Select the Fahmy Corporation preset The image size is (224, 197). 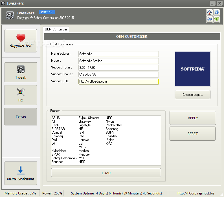(x=64, y=158)
